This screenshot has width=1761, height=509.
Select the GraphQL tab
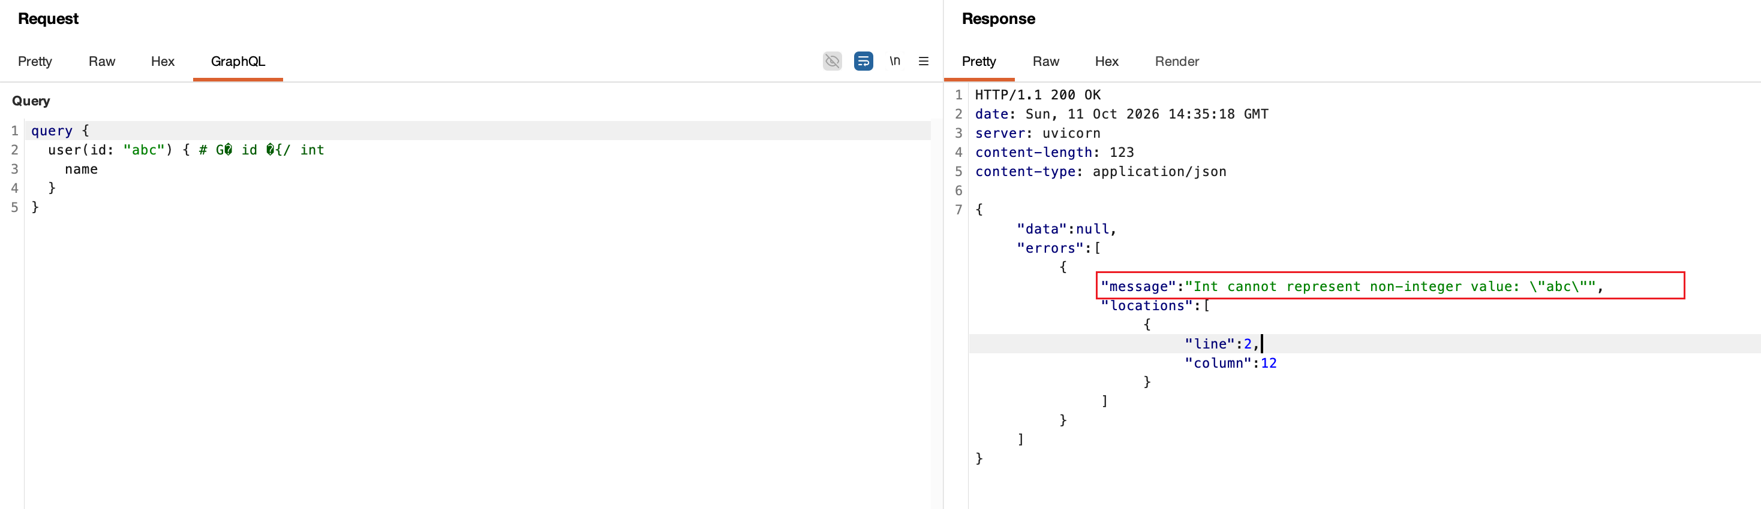238,62
